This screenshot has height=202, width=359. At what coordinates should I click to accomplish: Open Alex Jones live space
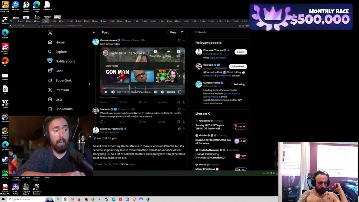[x=221, y=125]
